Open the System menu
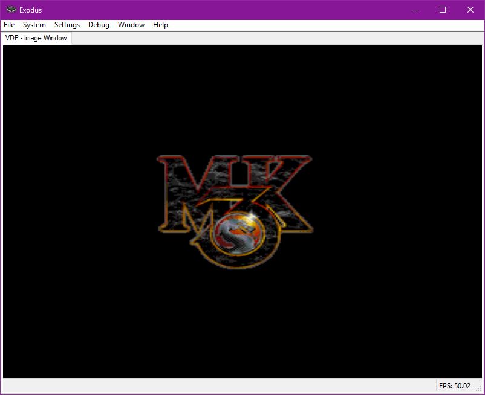 tap(34, 25)
